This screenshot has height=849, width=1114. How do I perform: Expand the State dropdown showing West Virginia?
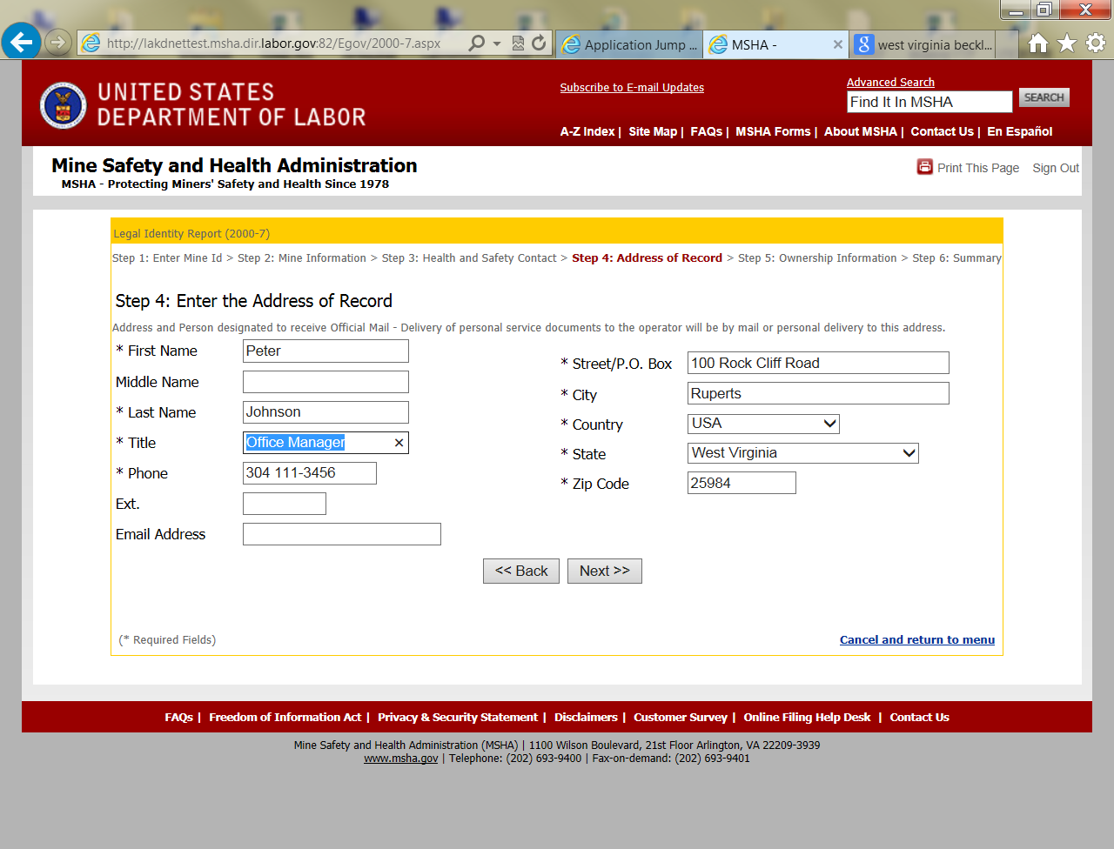[x=803, y=453]
